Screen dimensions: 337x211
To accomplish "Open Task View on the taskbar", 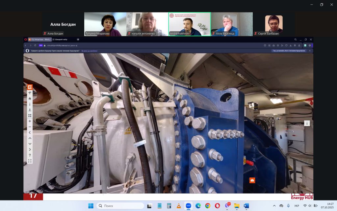I will [x=150, y=206].
